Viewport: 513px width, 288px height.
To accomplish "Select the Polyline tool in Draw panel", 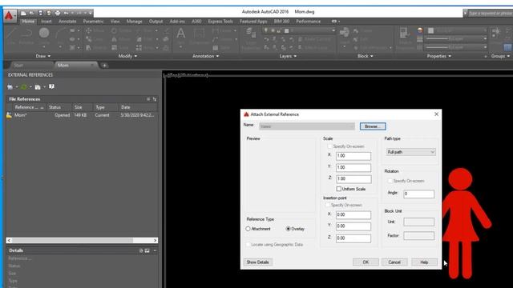I will point(26,35).
